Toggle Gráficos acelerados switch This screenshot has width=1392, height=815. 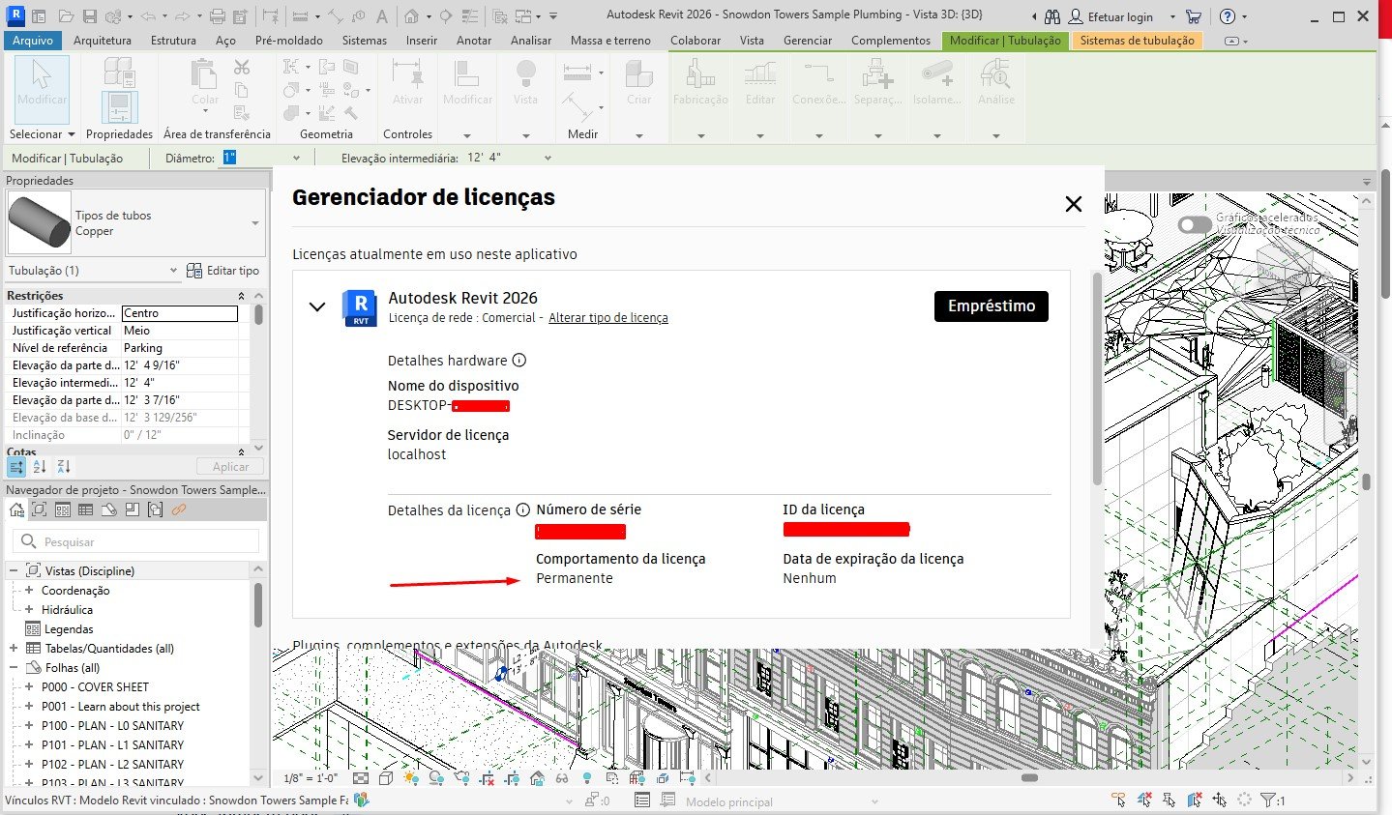[1195, 224]
